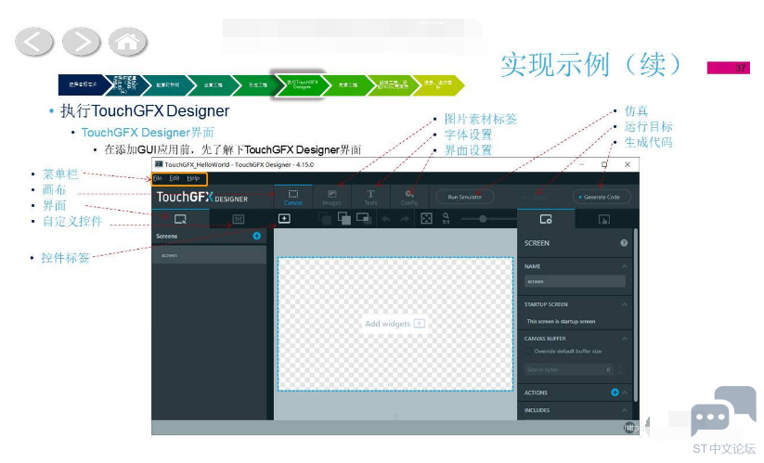Click the bring forward layer icon

344,219
